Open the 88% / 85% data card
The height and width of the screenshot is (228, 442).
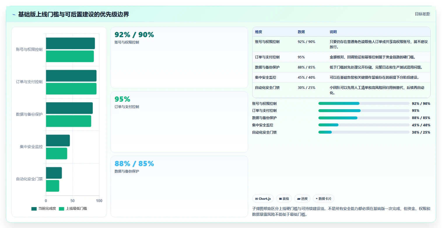pos(179,186)
